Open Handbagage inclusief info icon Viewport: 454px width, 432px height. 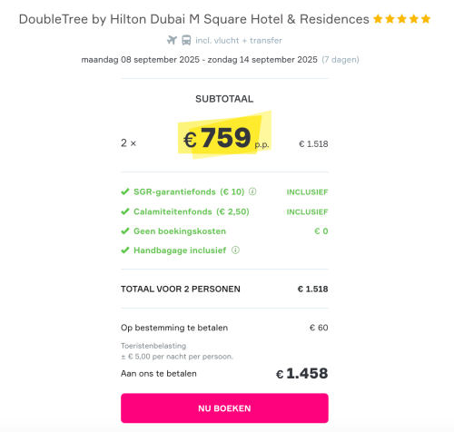click(x=235, y=250)
